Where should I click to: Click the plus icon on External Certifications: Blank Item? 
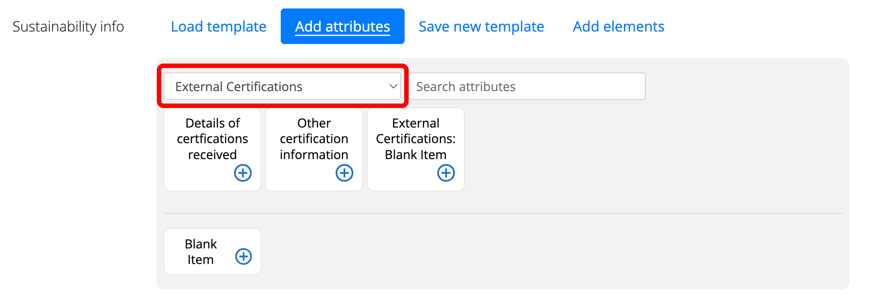tap(446, 173)
